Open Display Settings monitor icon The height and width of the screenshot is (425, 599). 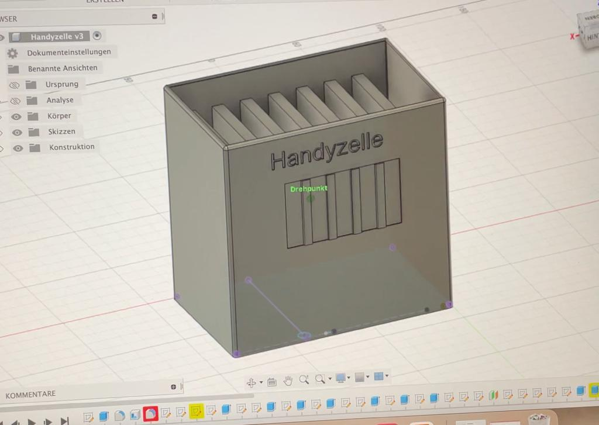340,378
